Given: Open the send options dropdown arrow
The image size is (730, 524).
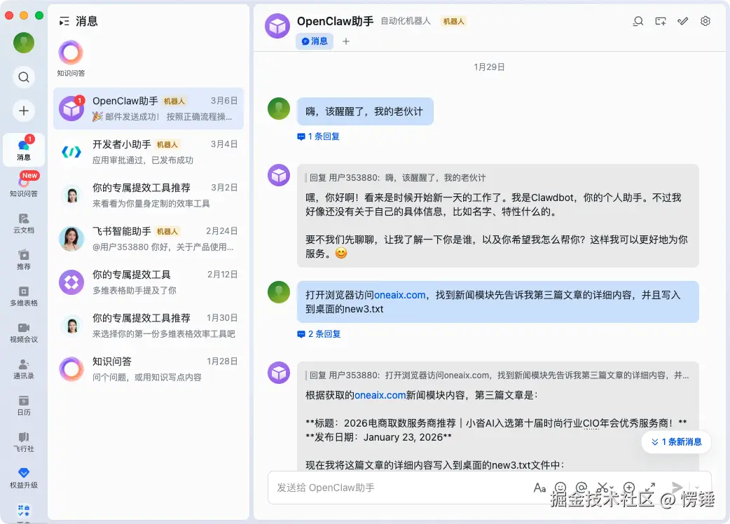Looking at the screenshot, I should point(697,488).
